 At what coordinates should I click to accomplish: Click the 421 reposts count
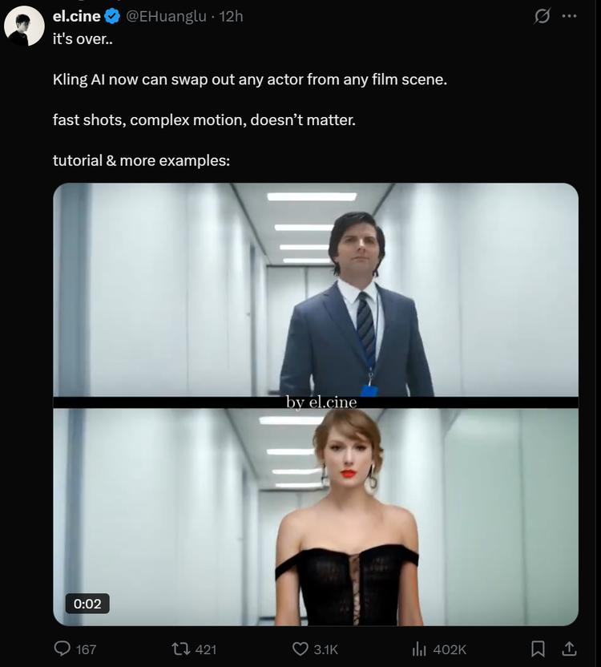click(205, 649)
